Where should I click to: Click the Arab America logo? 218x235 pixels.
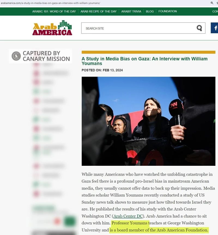click(52, 28)
